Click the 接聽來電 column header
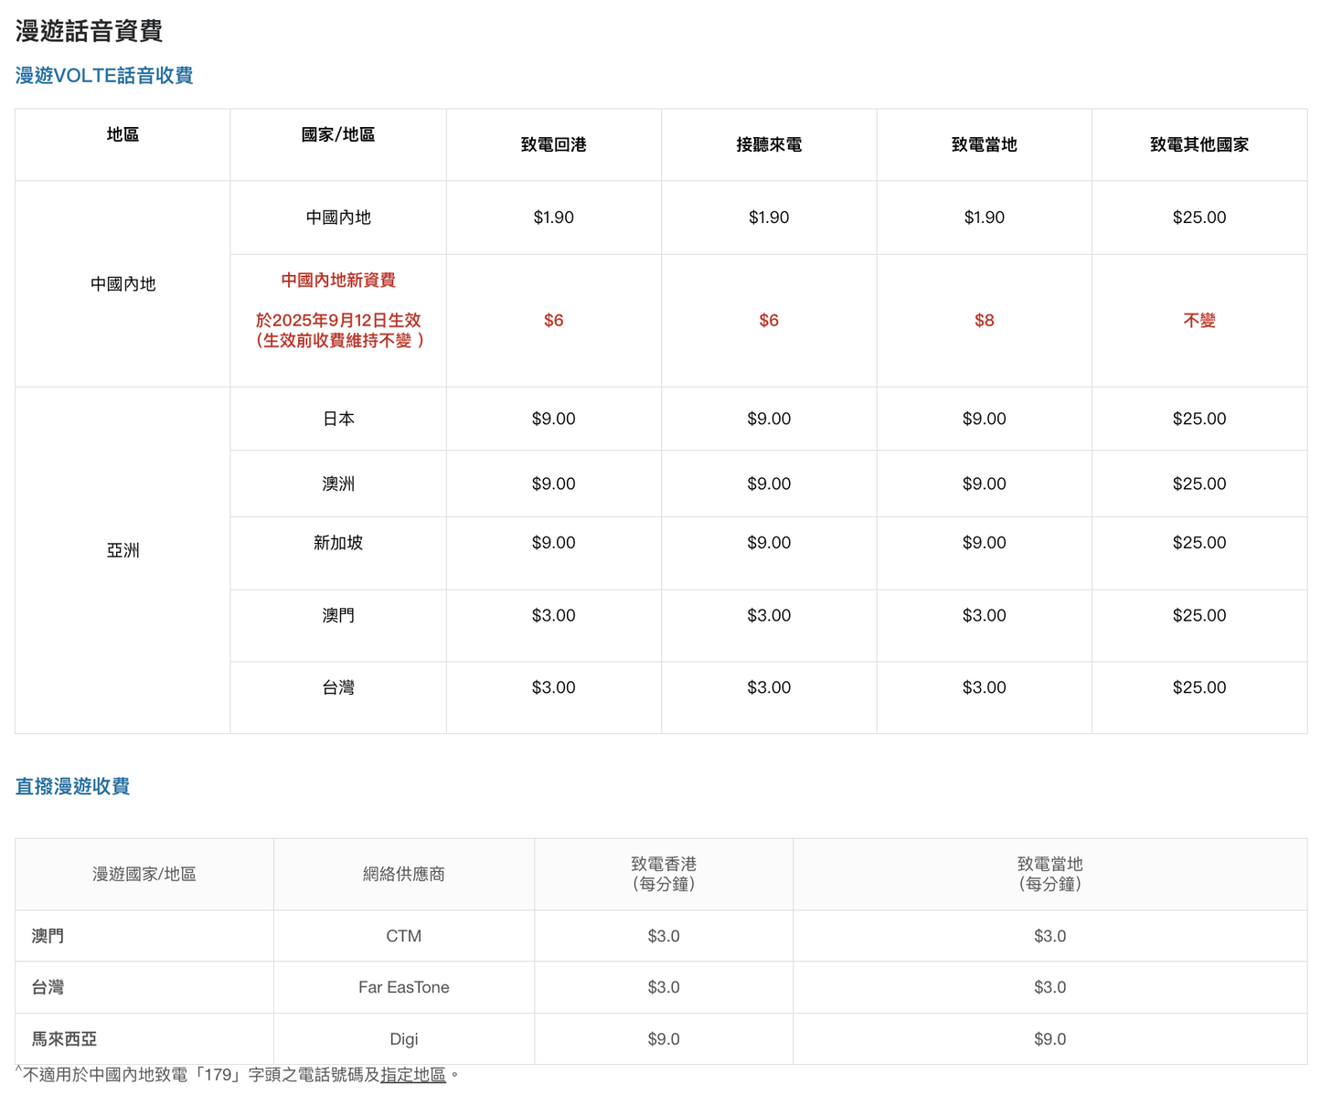Viewport: 1321px width, 1095px height. pos(768,144)
